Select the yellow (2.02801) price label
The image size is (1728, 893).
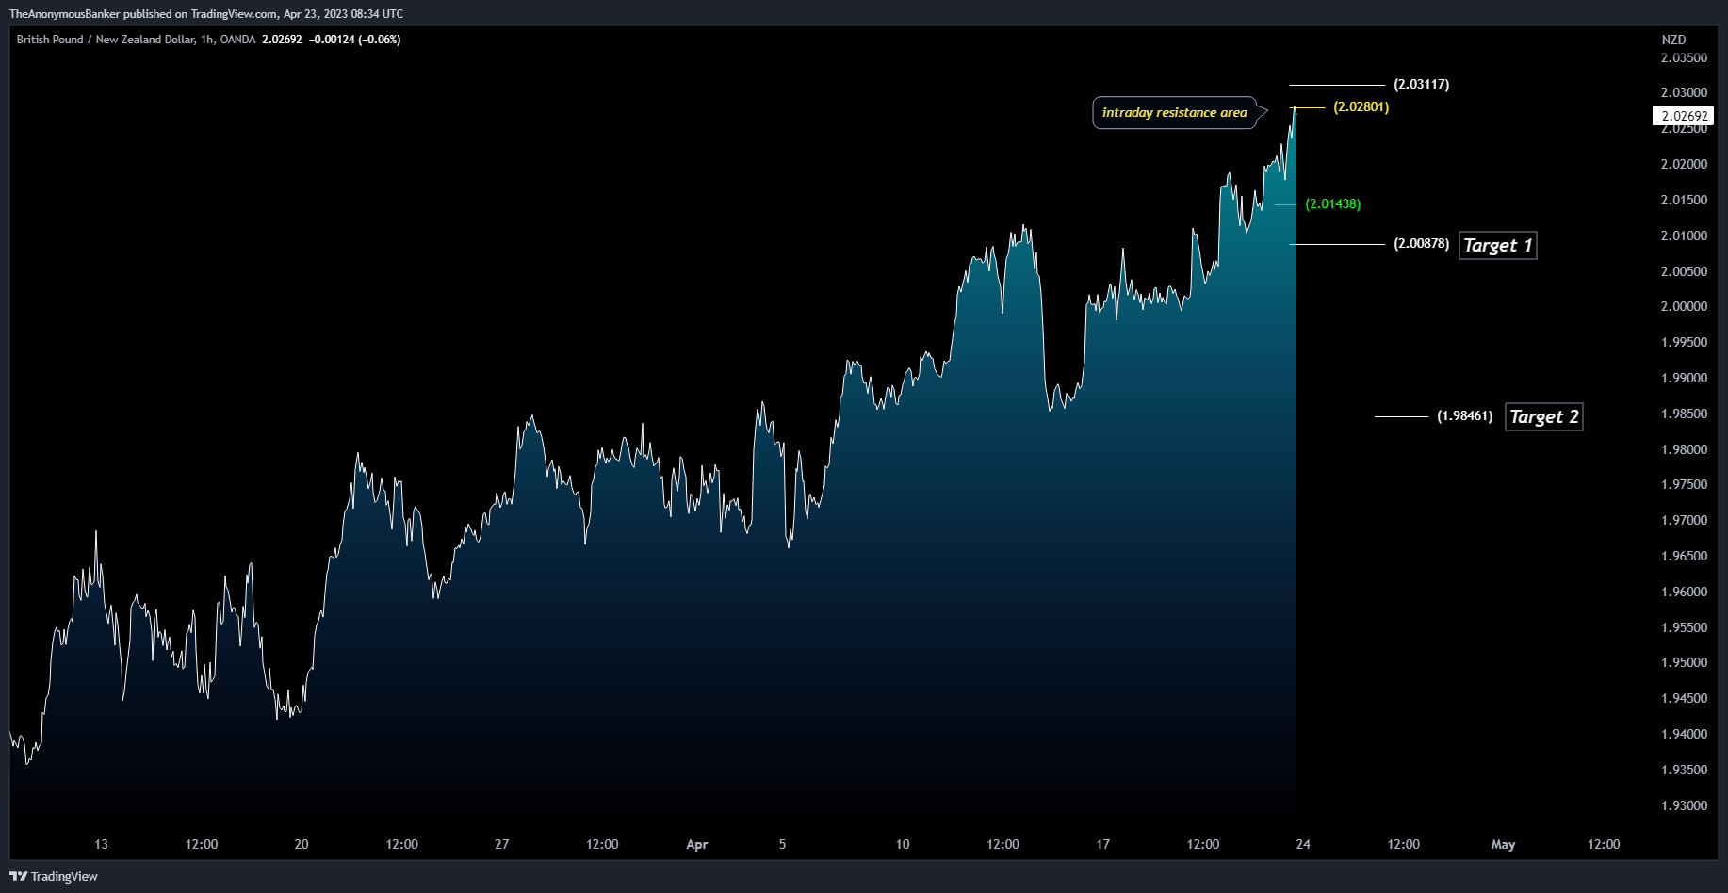pos(1361,106)
